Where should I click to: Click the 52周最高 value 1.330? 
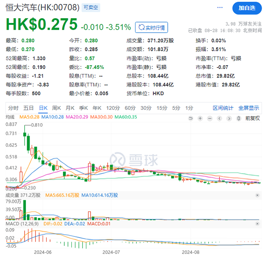(x=39, y=58)
